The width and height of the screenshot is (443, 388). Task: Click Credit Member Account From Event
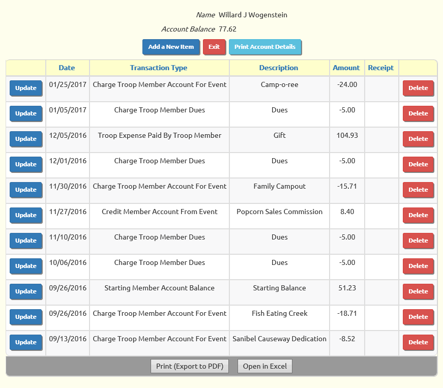[x=159, y=212]
